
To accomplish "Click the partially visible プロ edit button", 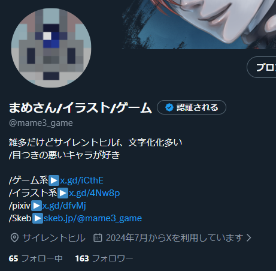I will [262, 67].
